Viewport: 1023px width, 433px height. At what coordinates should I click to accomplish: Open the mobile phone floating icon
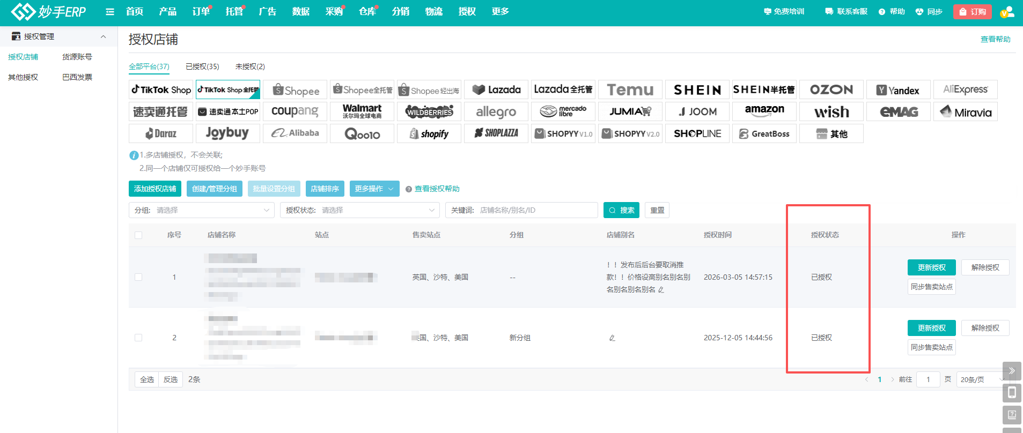tap(1012, 393)
